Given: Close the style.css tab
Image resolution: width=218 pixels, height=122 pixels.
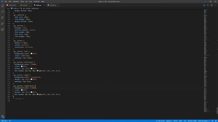Looking at the screenshot, I should [44, 5].
